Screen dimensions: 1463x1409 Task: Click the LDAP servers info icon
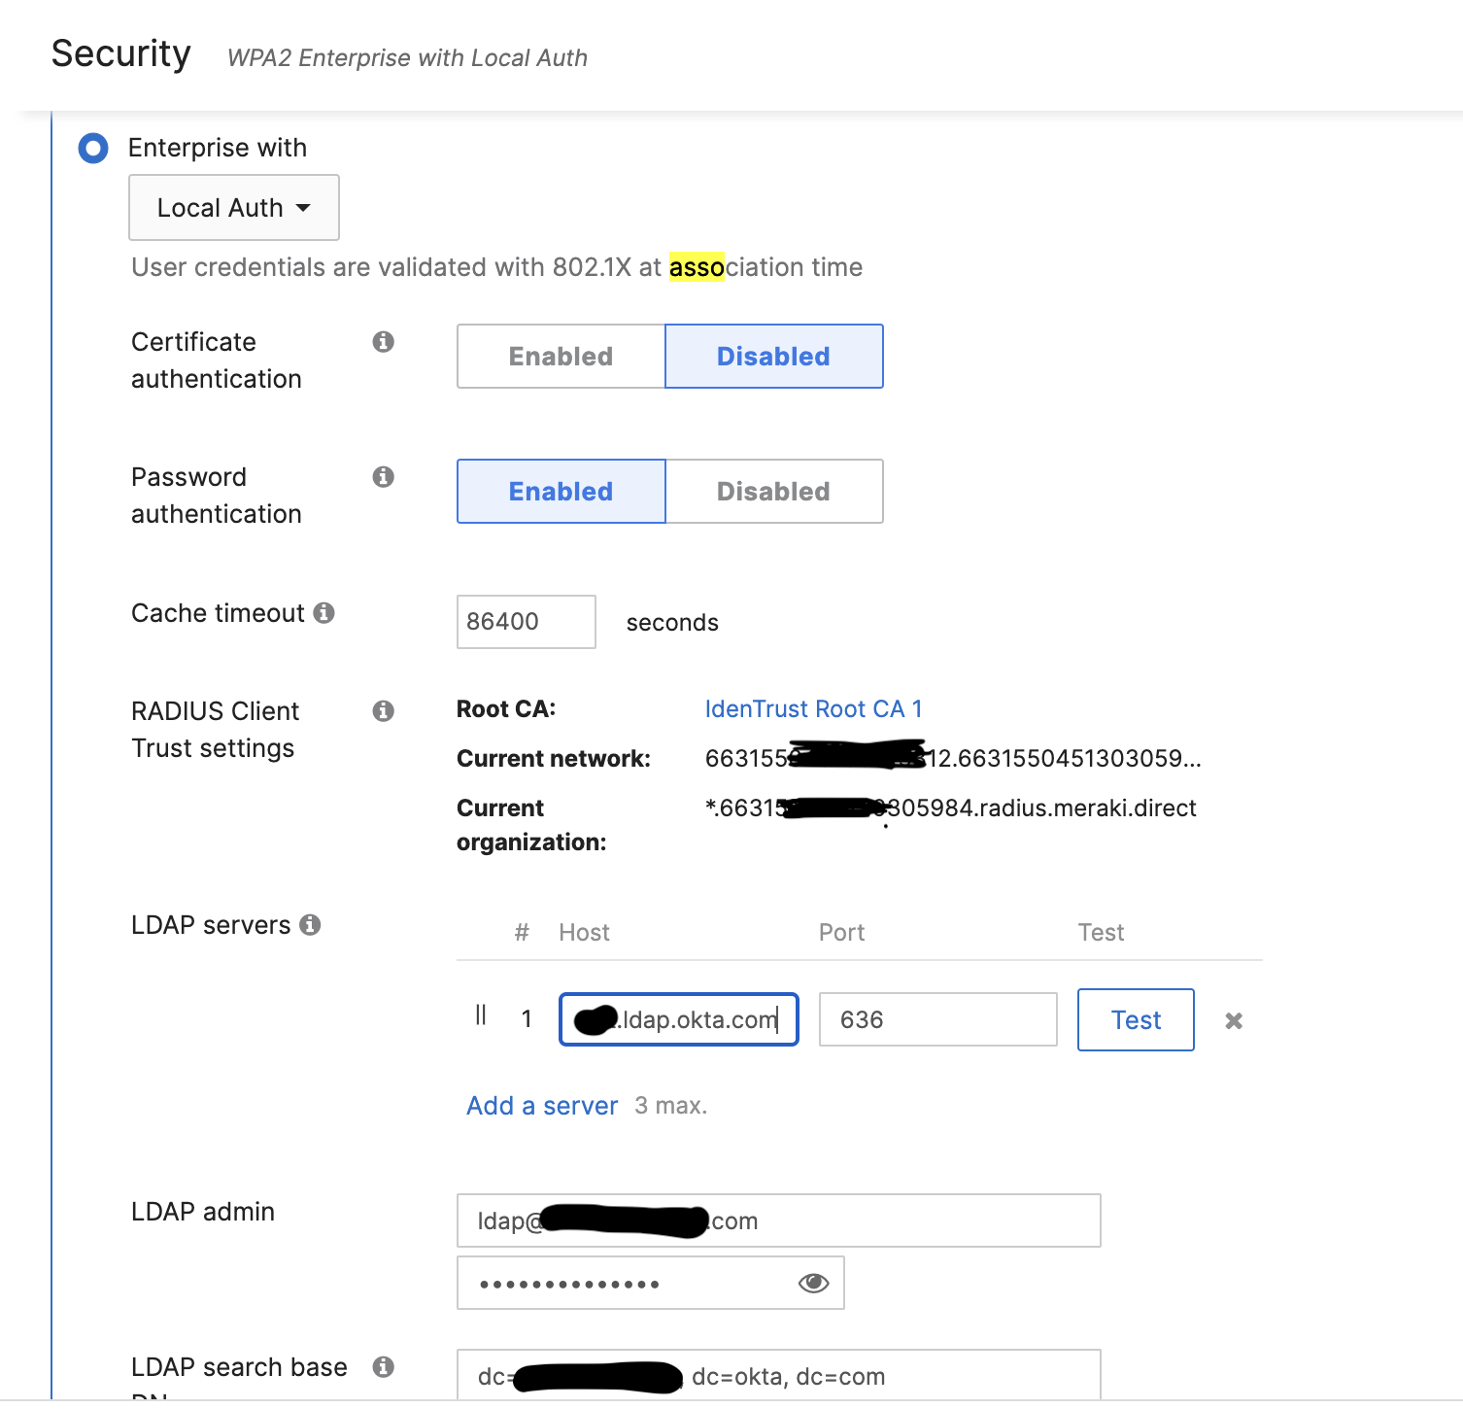click(x=310, y=925)
